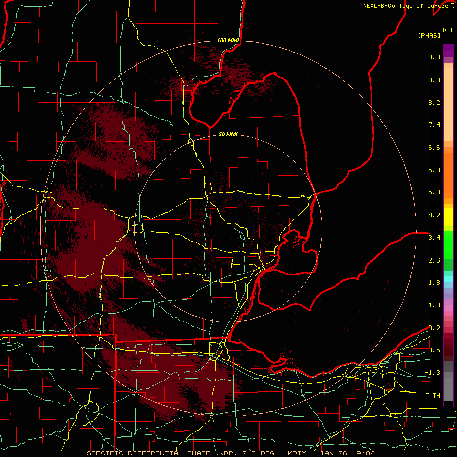Click the 1.8 value on the scale
The image size is (457, 457).
pos(434,283)
